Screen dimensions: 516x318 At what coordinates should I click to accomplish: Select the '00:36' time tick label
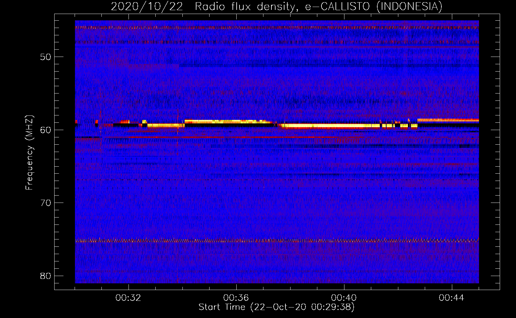(236, 298)
